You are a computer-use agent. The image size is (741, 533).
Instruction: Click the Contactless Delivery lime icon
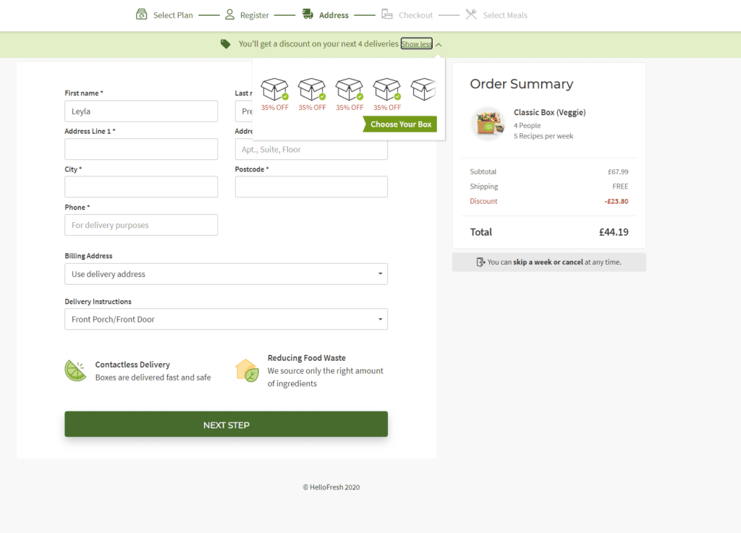coord(75,370)
